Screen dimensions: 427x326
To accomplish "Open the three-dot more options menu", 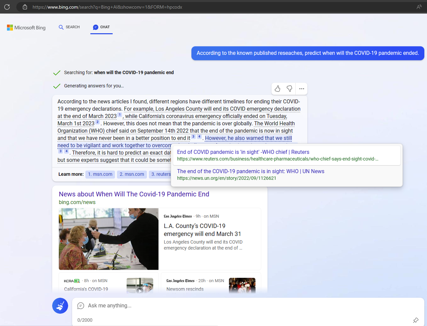I will 301,89.
